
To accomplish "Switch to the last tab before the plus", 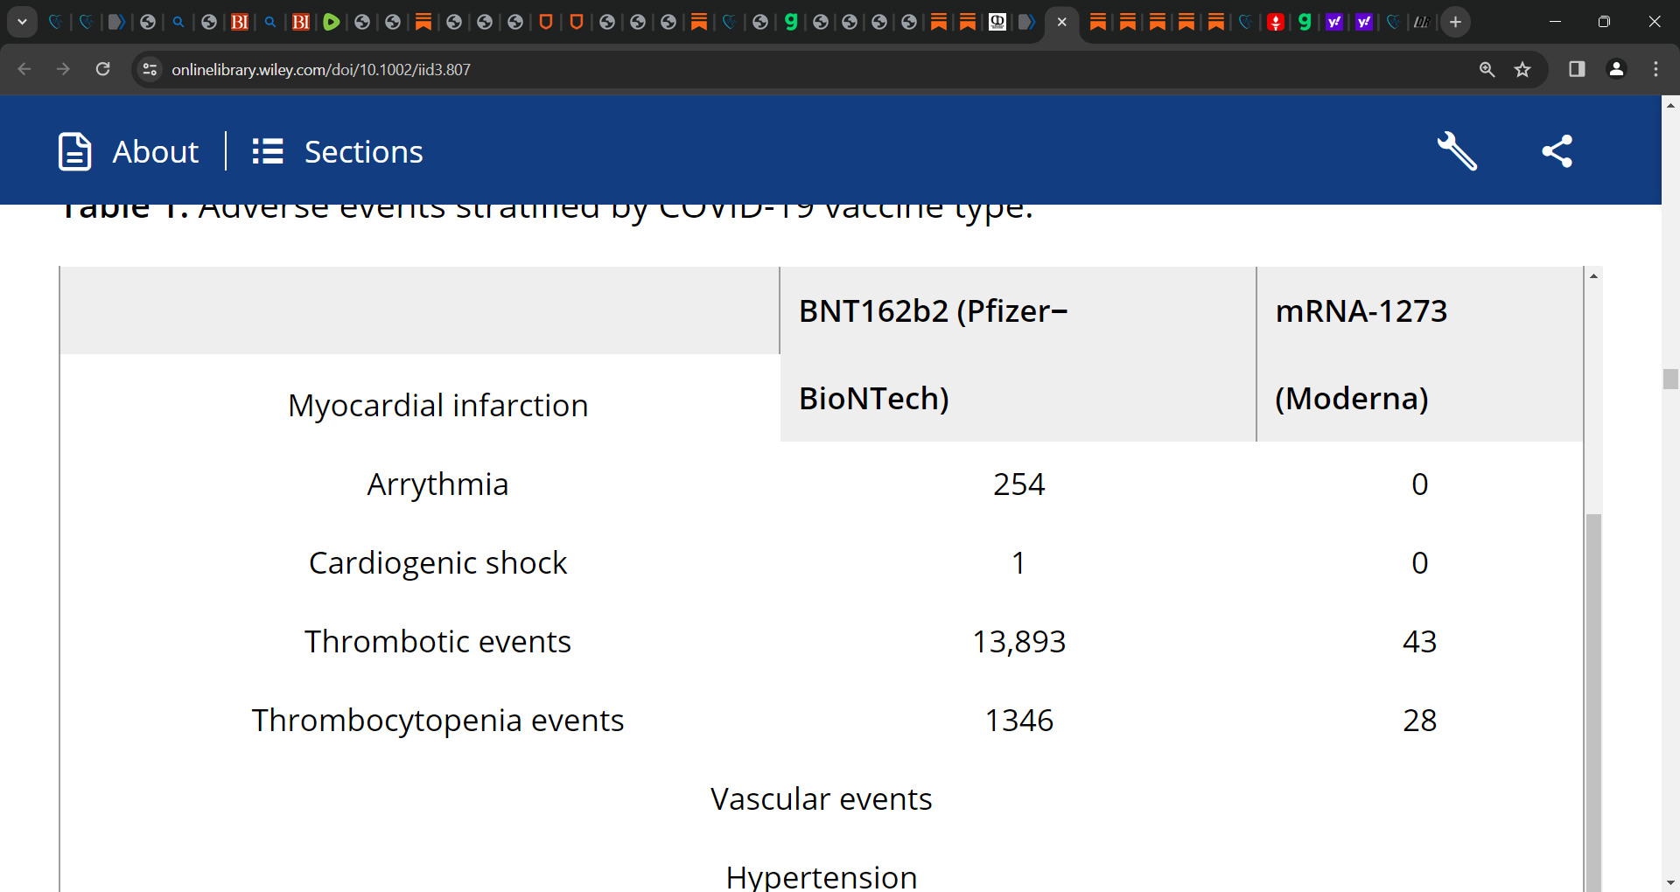I will coord(1422,22).
